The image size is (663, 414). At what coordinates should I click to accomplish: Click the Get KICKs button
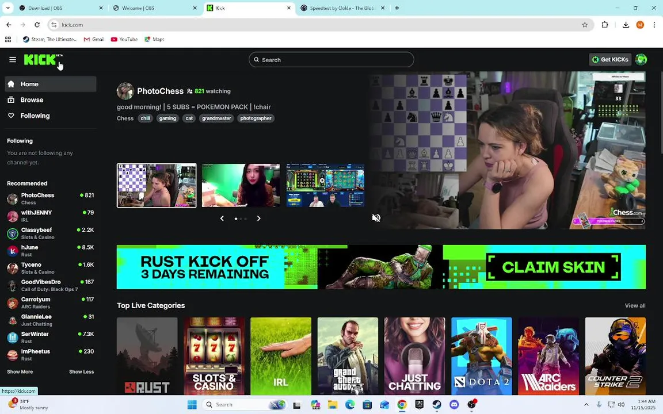coord(610,60)
